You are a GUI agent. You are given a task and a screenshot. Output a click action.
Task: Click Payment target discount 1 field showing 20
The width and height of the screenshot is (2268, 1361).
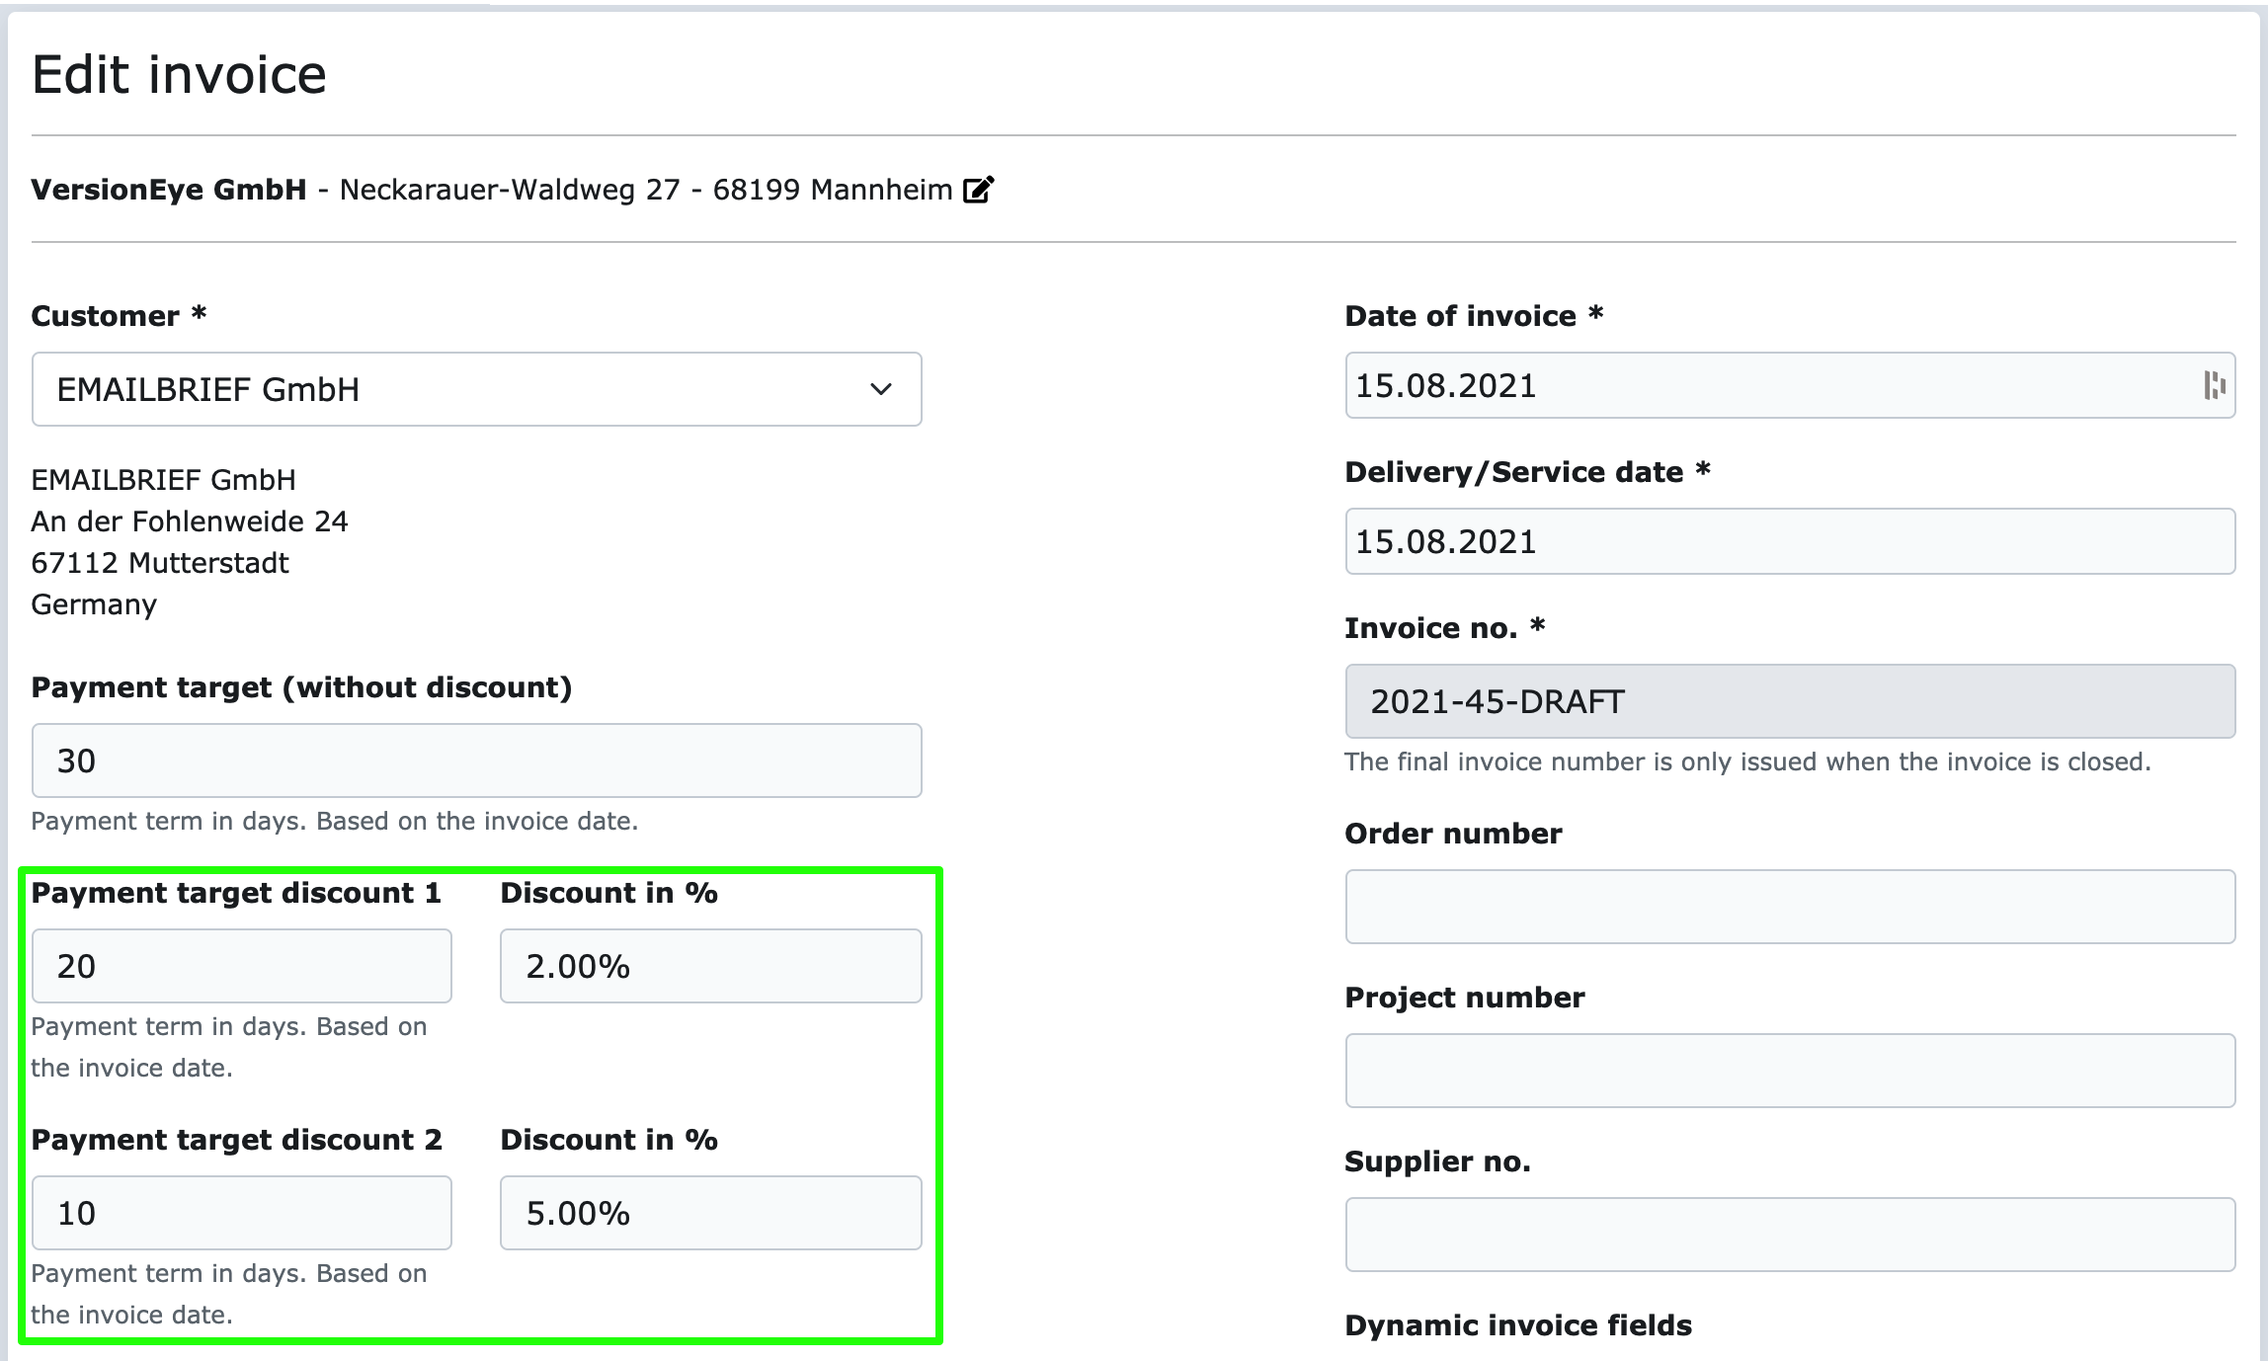coord(241,966)
